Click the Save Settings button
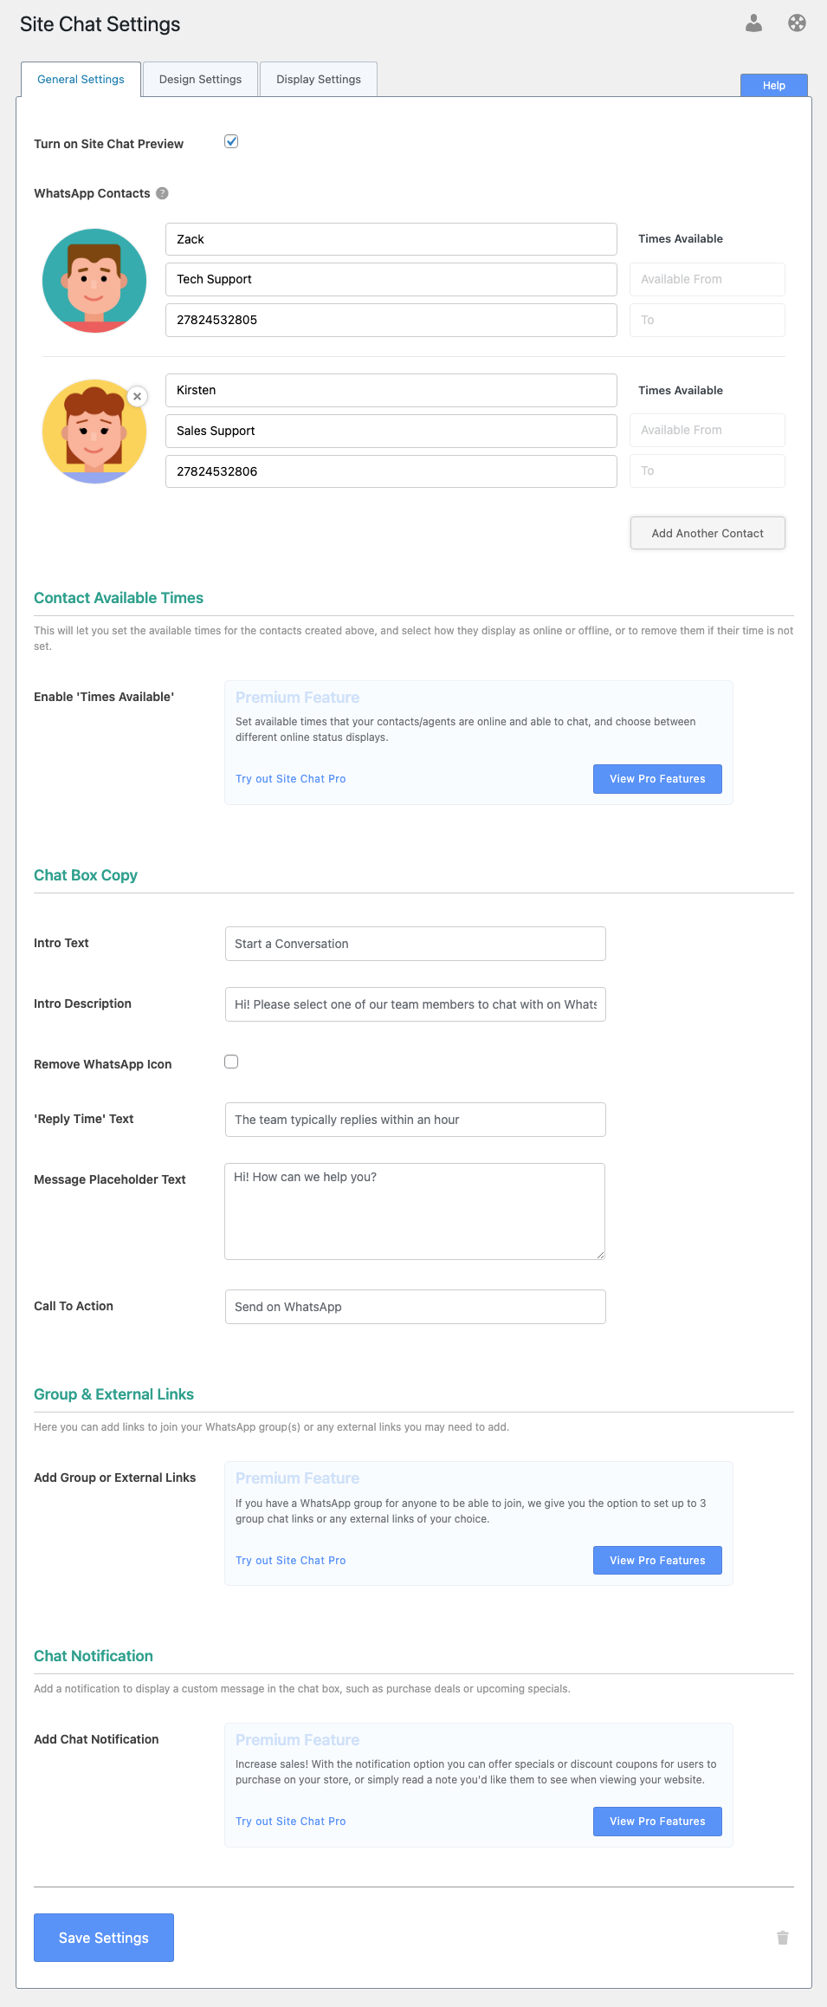The image size is (827, 2007). [x=104, y=1938]
